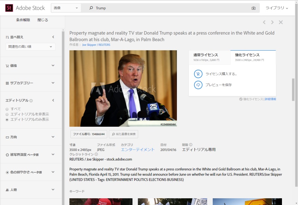Screen dimensions: 298x205
Task: Click ライセンス購入する link
Action: coord(221,74)
